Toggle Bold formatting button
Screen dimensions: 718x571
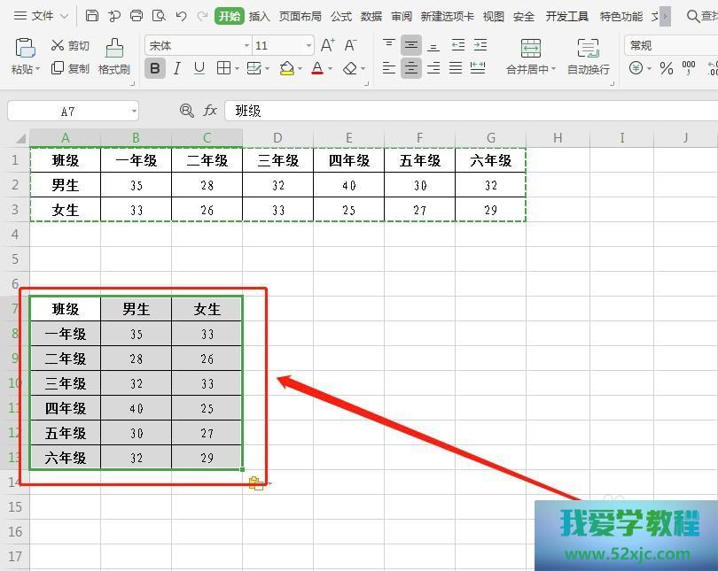[155, 68]
